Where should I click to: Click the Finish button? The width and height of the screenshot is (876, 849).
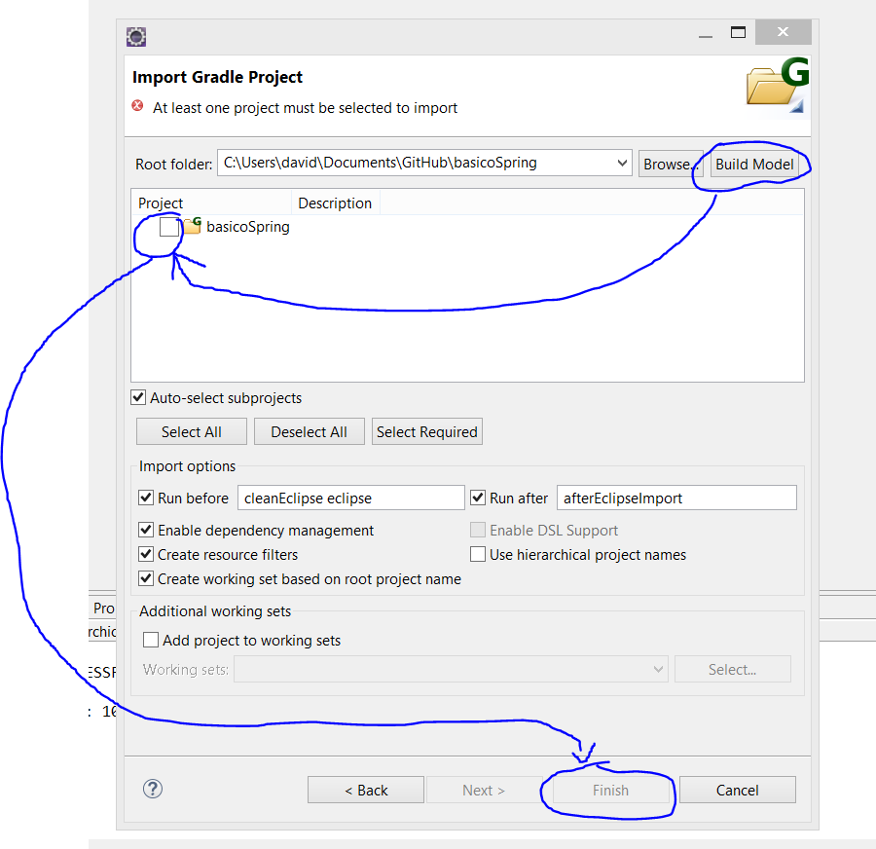click(610, 790)
